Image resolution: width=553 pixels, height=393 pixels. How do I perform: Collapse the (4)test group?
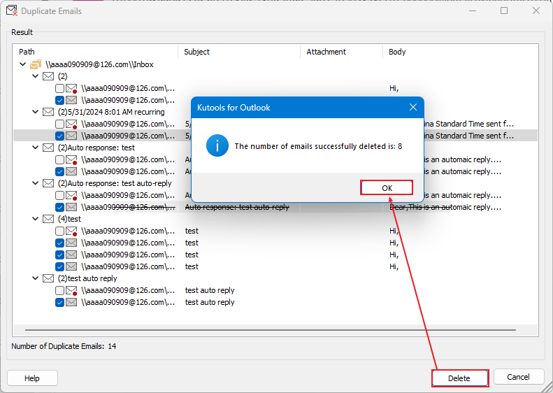pos(36,219)
